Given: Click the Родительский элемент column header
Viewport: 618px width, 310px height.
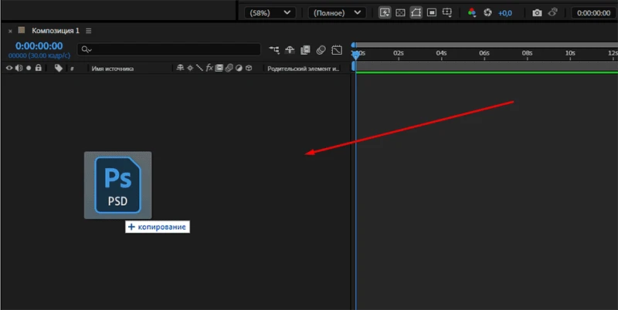Looking at the screenshot, I should pos(303,69).
